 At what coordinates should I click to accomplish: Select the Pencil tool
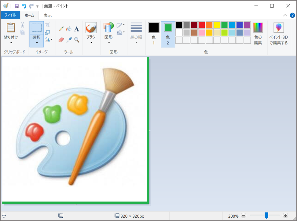tap(61, 29)
